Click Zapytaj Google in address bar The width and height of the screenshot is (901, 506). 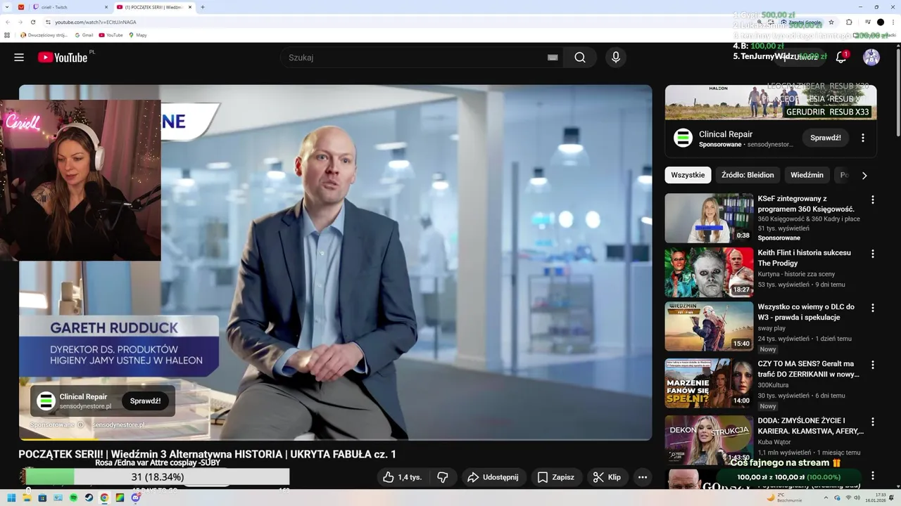801,22
